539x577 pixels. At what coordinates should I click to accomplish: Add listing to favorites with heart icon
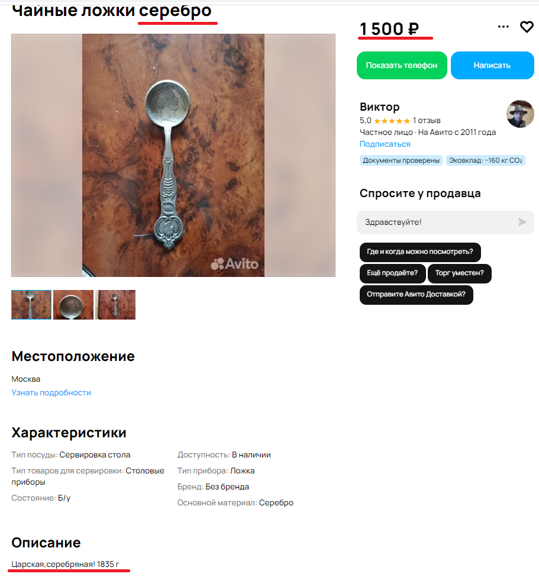(527, 27)
